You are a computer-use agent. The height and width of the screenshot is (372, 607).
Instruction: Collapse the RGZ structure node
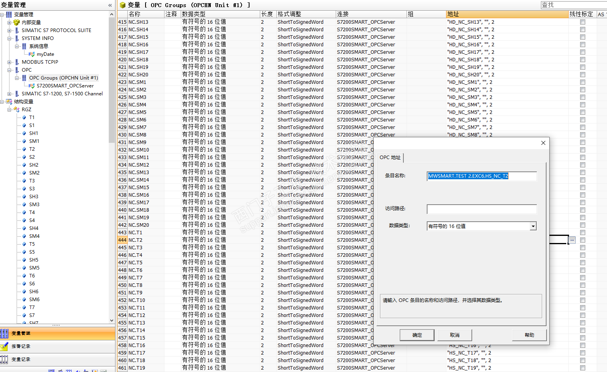coord(9,109)
